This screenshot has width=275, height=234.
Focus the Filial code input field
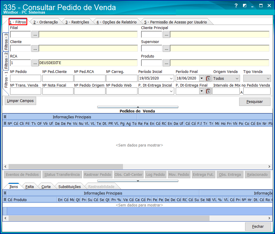(20, 34)
